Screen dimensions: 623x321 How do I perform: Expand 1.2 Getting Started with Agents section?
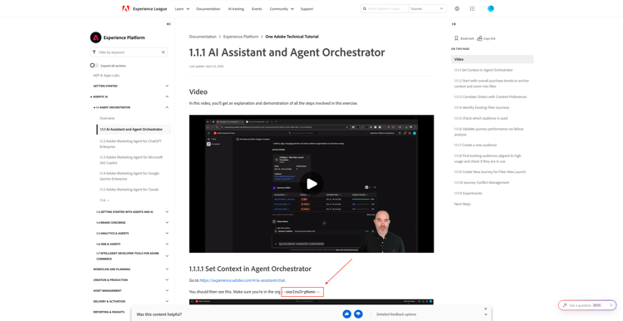pyautogui.click(x=167, y=212)
